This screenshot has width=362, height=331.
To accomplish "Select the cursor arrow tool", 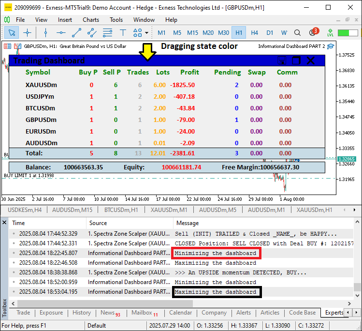I will pos(12,32).
